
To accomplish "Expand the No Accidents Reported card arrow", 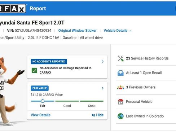I will click(102, 62).
